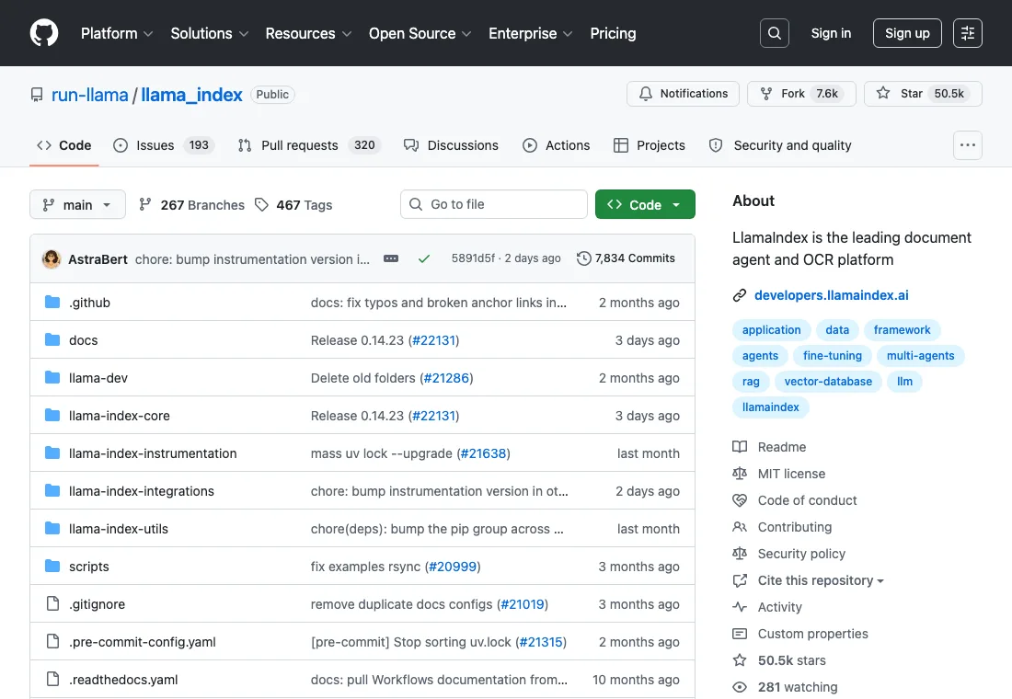1012x699 pixels.
Task: Open commit hash 5891d5f
Action: pos(473,258)
